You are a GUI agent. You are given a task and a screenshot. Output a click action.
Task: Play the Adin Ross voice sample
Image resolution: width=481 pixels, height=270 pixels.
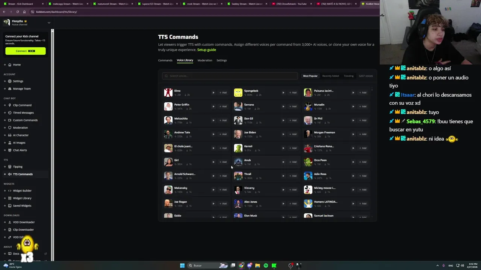coord(353,176)
